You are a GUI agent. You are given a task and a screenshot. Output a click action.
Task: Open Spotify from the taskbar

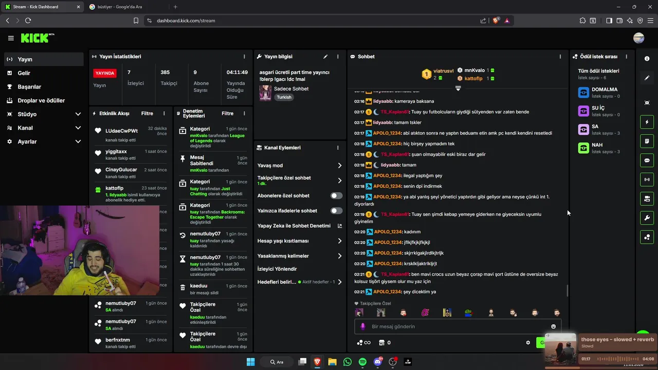362,362
